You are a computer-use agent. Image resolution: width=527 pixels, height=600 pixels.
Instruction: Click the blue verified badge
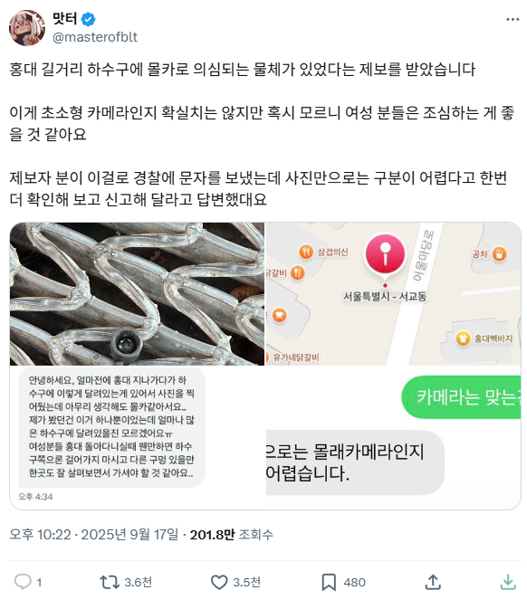point(89,19)
